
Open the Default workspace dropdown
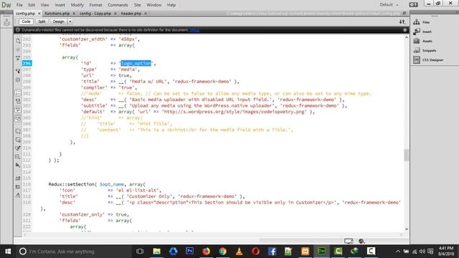tap(389, 5)
